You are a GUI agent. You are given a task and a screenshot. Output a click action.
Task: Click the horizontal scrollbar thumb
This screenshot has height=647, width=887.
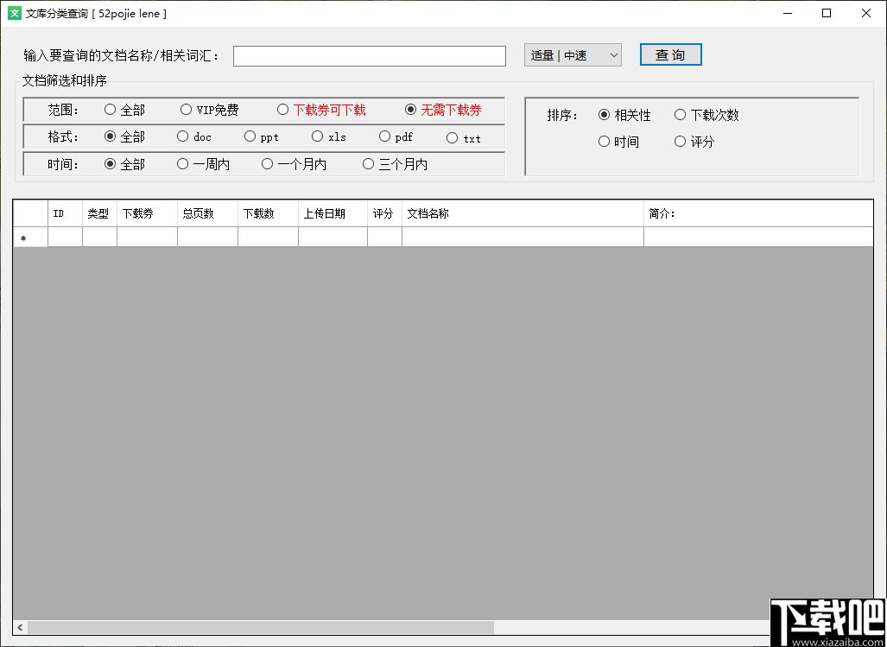[261, 627]
